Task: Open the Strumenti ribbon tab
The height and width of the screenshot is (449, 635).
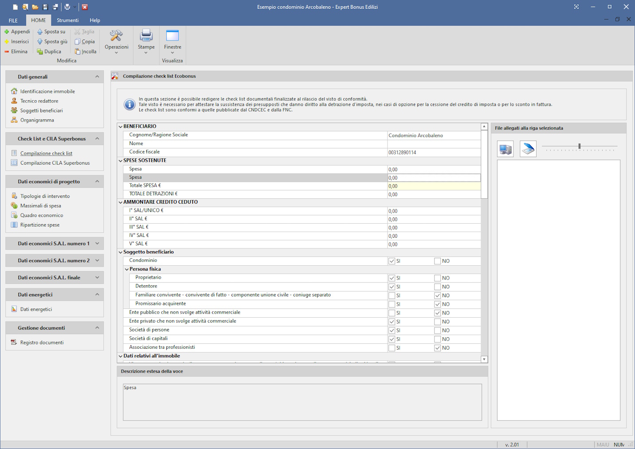Action: (67, 20)
